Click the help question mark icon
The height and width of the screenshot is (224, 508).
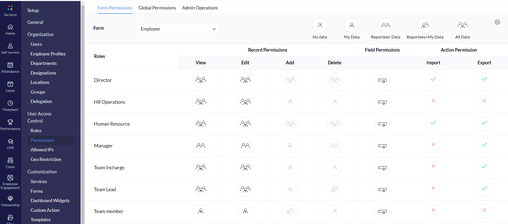point(497,22)
